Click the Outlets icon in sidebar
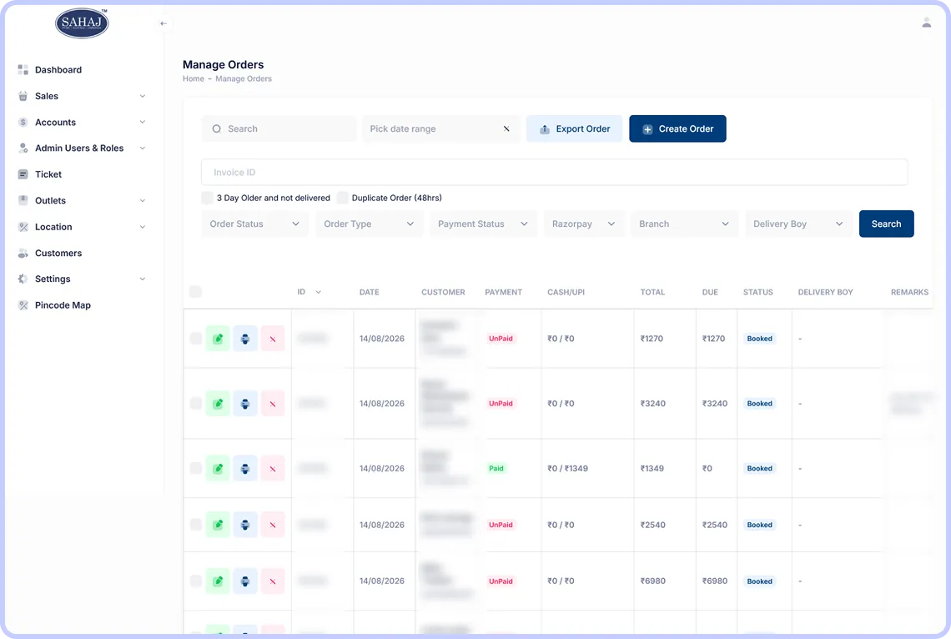Image resolution: width=951 pixels, height=639 pixels. tap(23, 201)
